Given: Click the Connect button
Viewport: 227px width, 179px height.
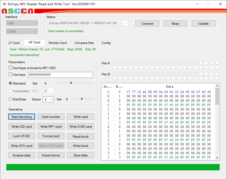Looking at the screenshot, I should tap(147, 23).
